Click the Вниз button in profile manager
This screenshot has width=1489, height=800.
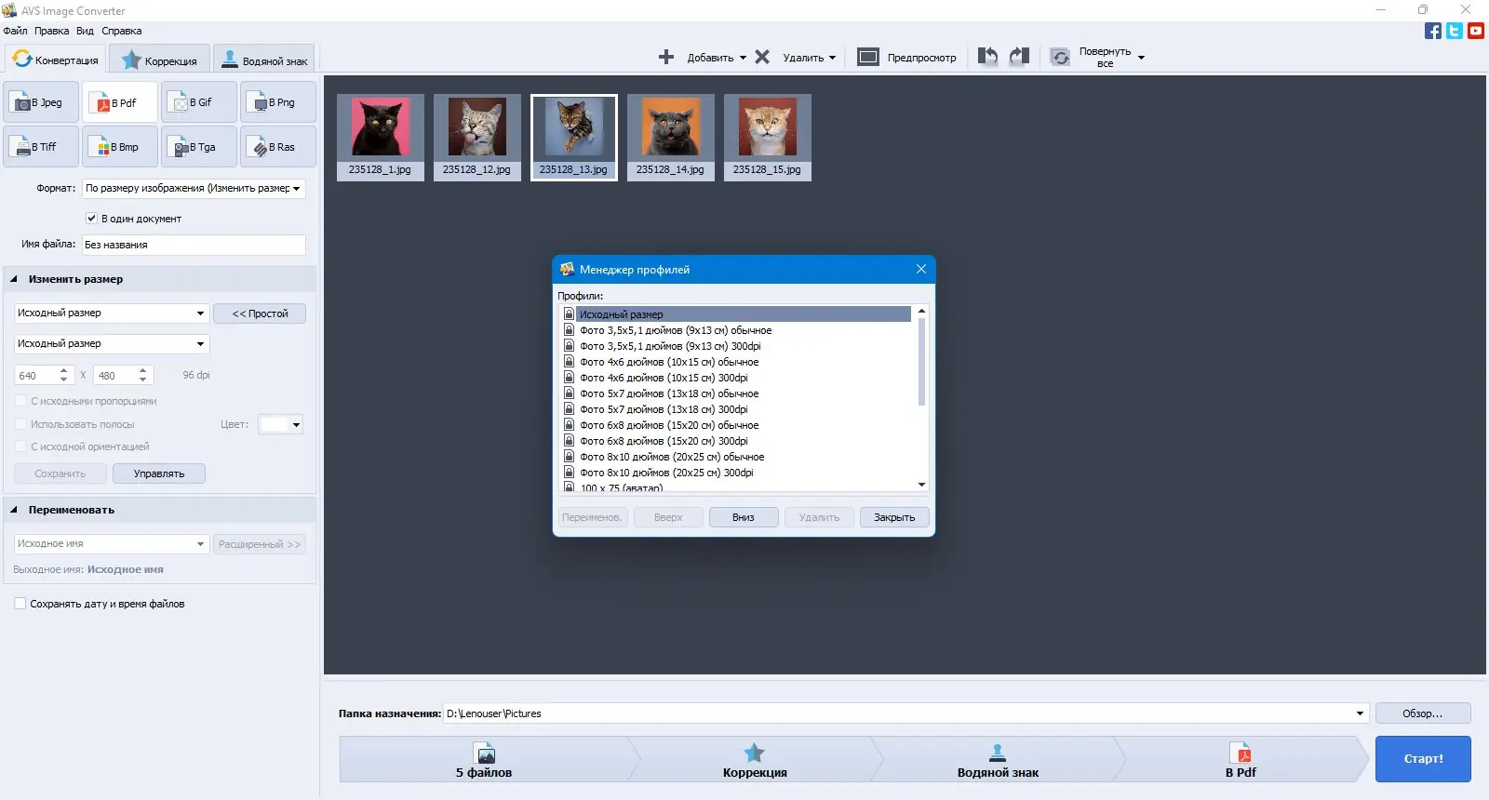click(743, 517)
